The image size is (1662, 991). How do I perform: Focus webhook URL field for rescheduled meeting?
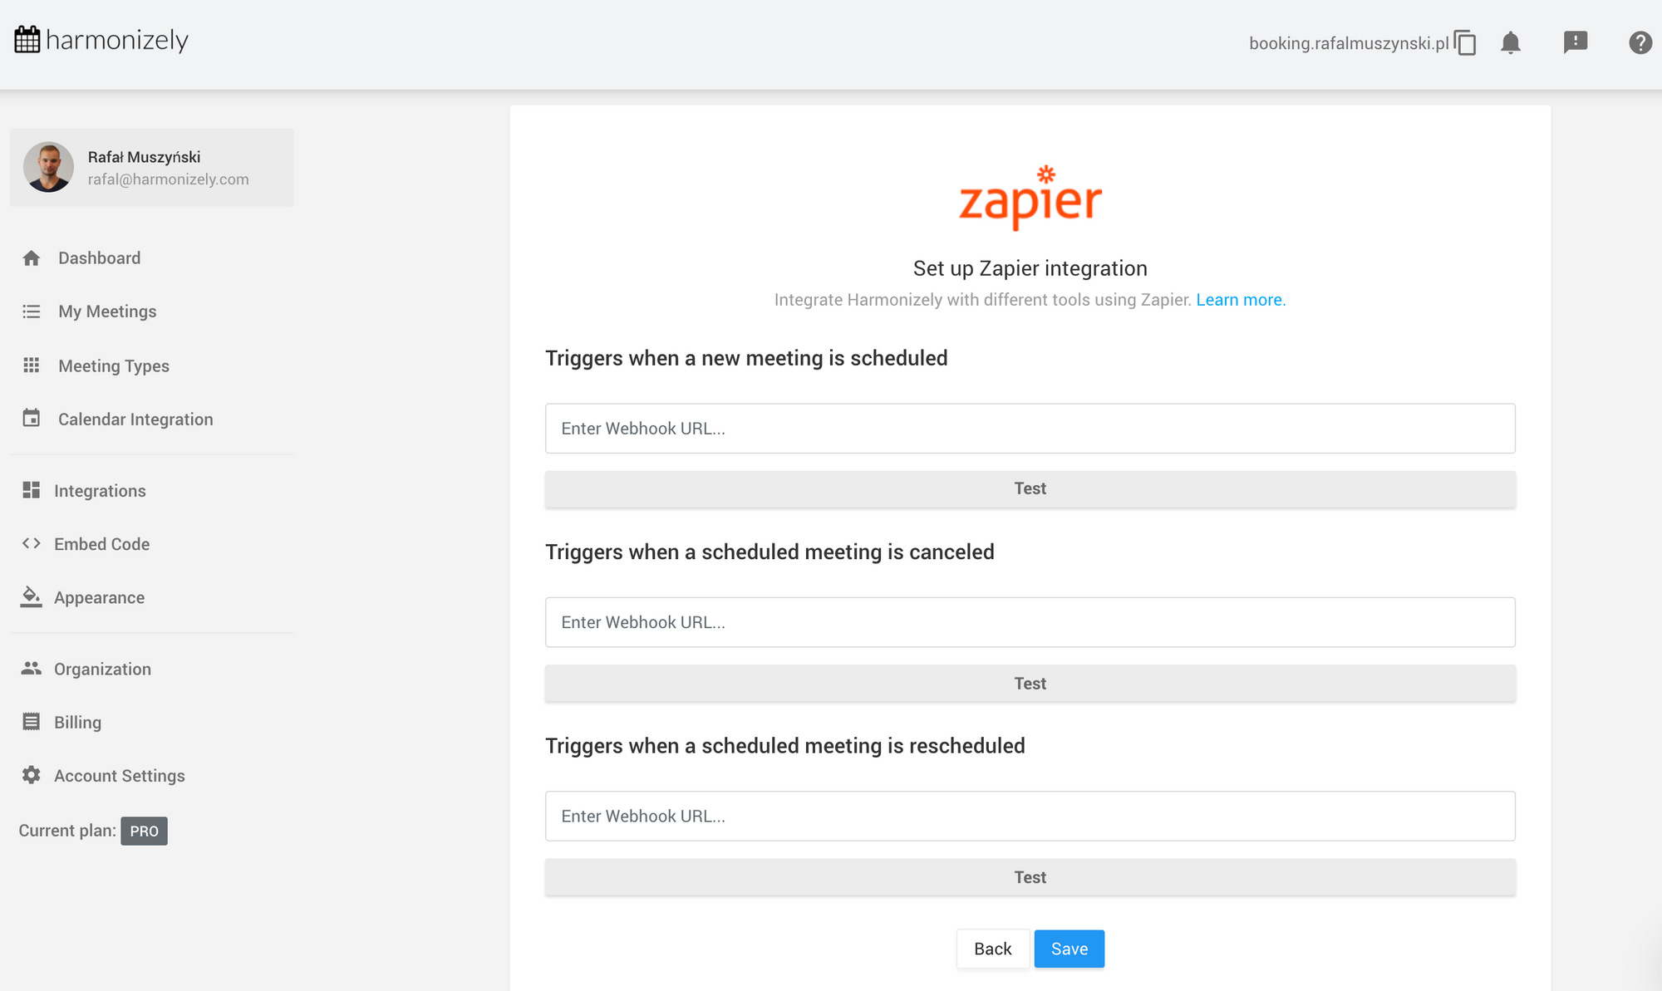(x=1030, y=816)
